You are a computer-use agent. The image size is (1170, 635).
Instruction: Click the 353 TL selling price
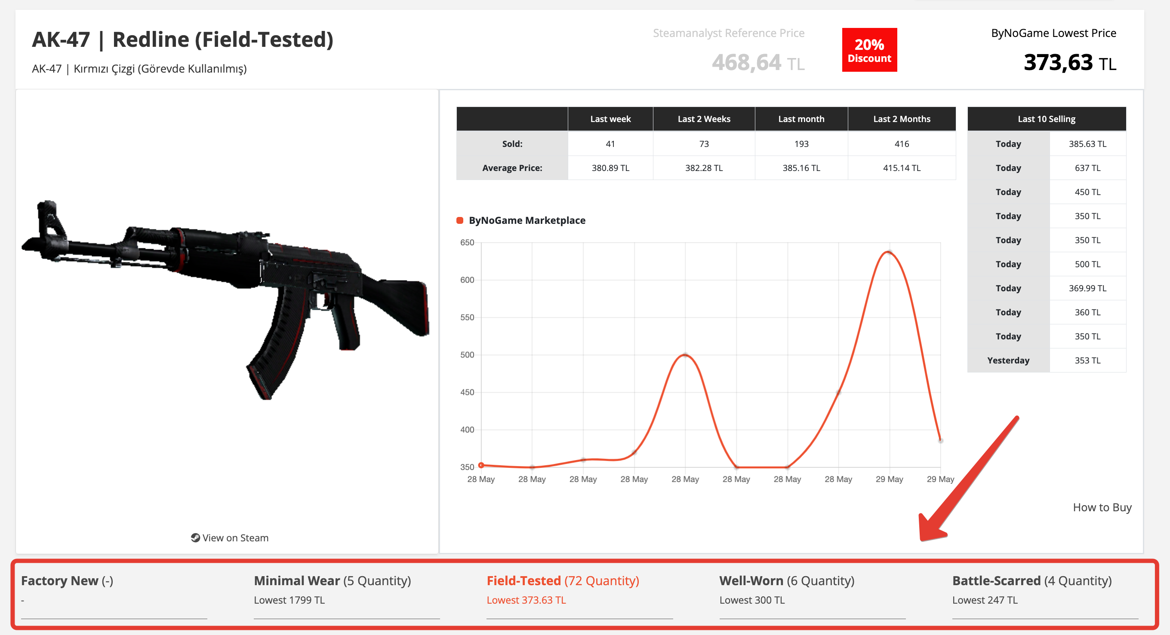tap(1087, 360)
